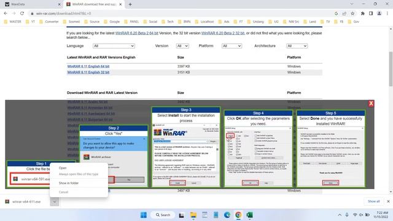Open the PANEL bookmark folder
This screenshot has width=393, height=221.
[131, 21]
